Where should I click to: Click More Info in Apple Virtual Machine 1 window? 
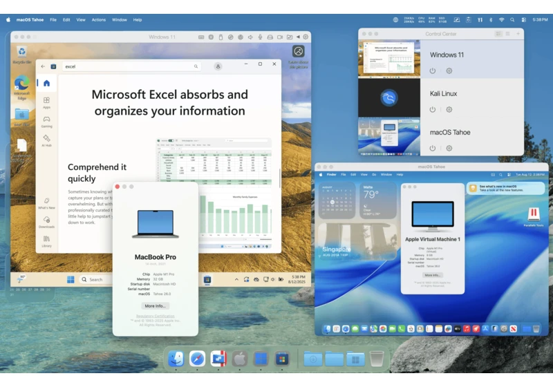click(x=433, y=275)
